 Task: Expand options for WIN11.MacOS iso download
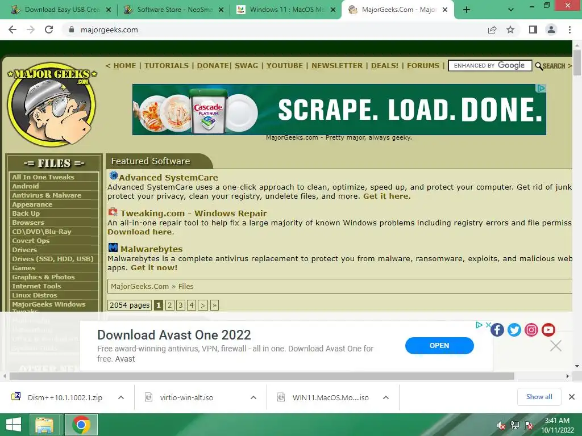(386, 397)
